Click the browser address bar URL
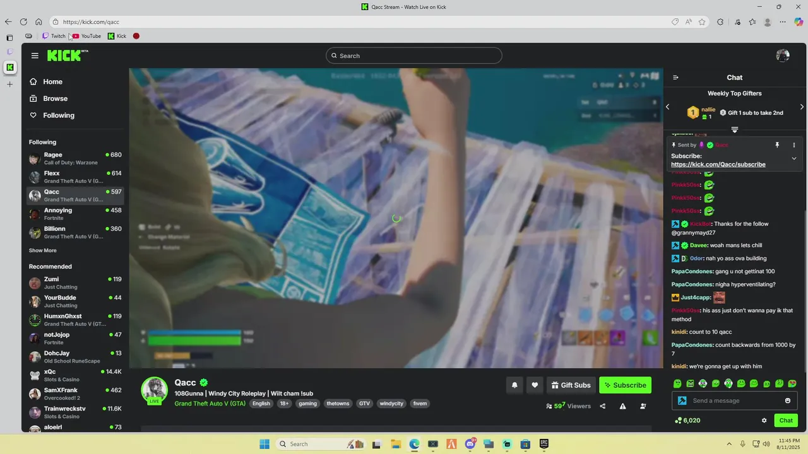Screen dimensions: 808x454 pos(91,22)
